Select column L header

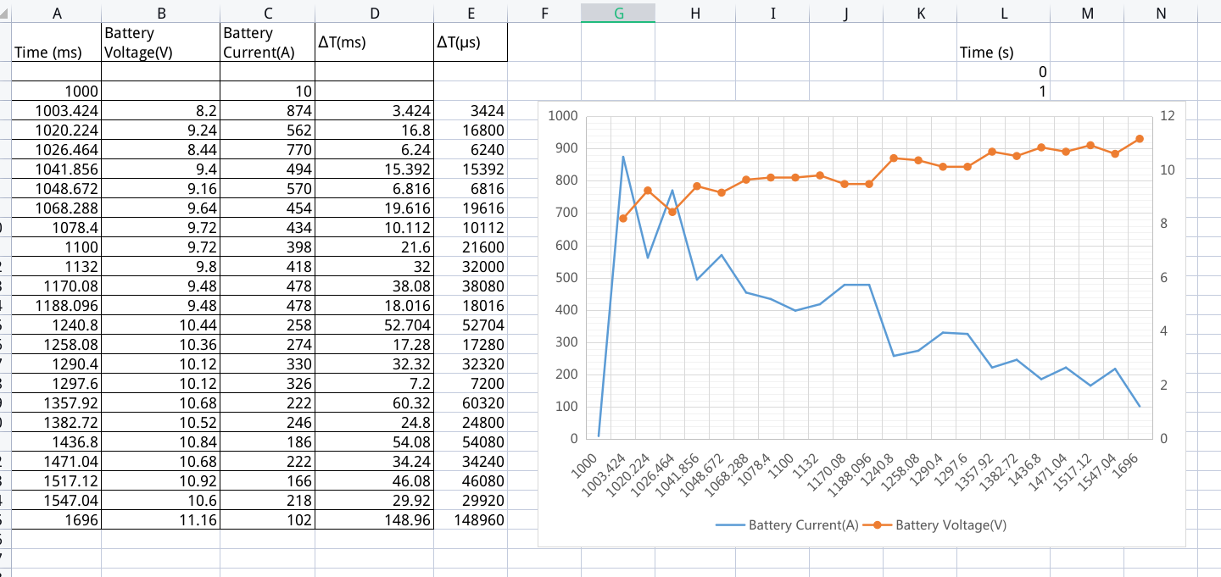[1004, 13]
